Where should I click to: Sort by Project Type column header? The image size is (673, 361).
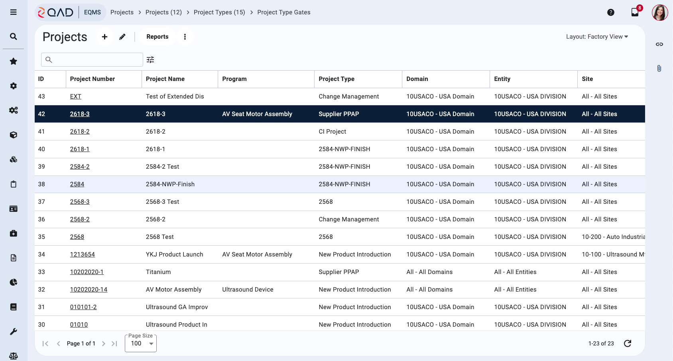[x=358, y=79]
